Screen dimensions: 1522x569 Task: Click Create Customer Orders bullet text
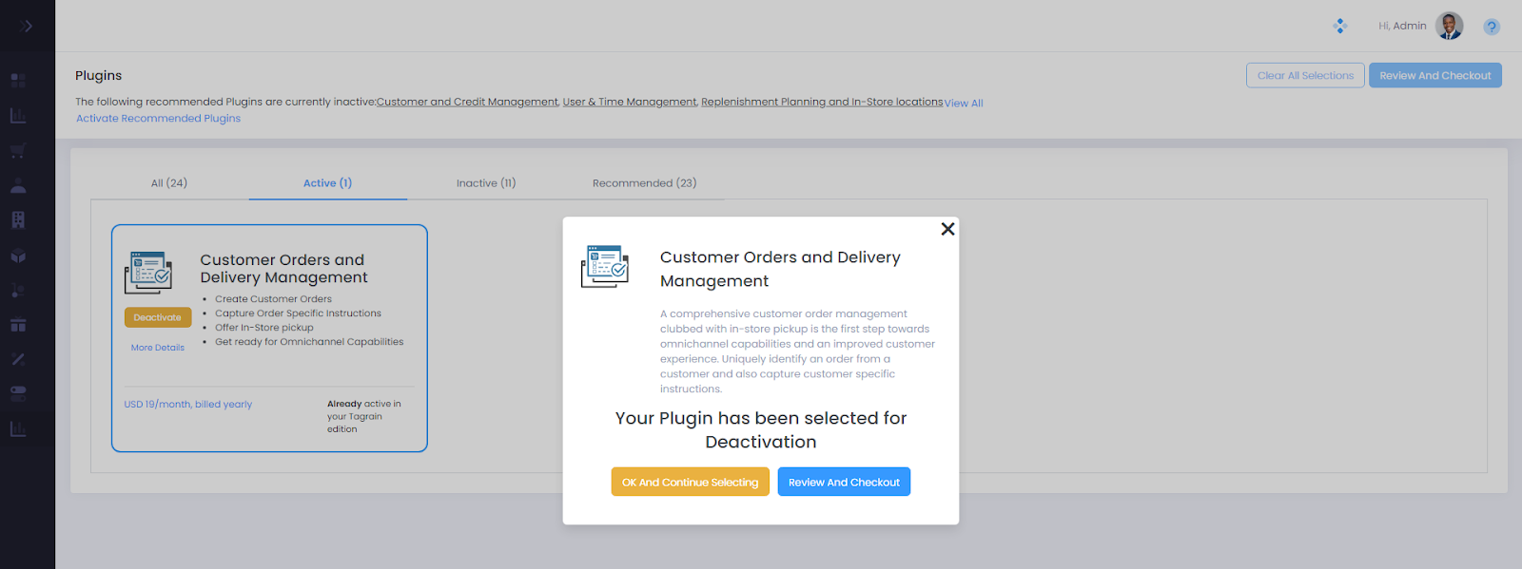click(x=273, y=299)
